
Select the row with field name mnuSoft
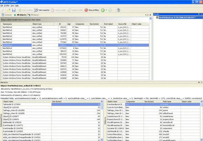coord(153,134)
